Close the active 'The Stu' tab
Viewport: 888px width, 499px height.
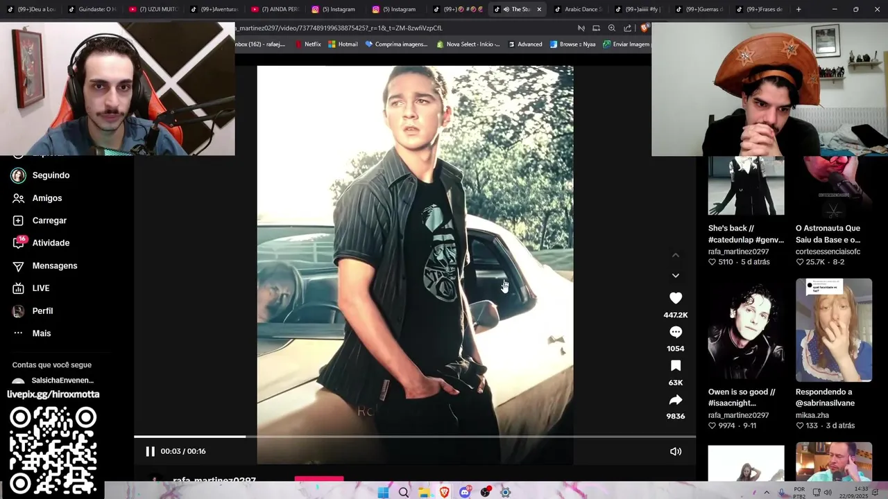(539, 9)
